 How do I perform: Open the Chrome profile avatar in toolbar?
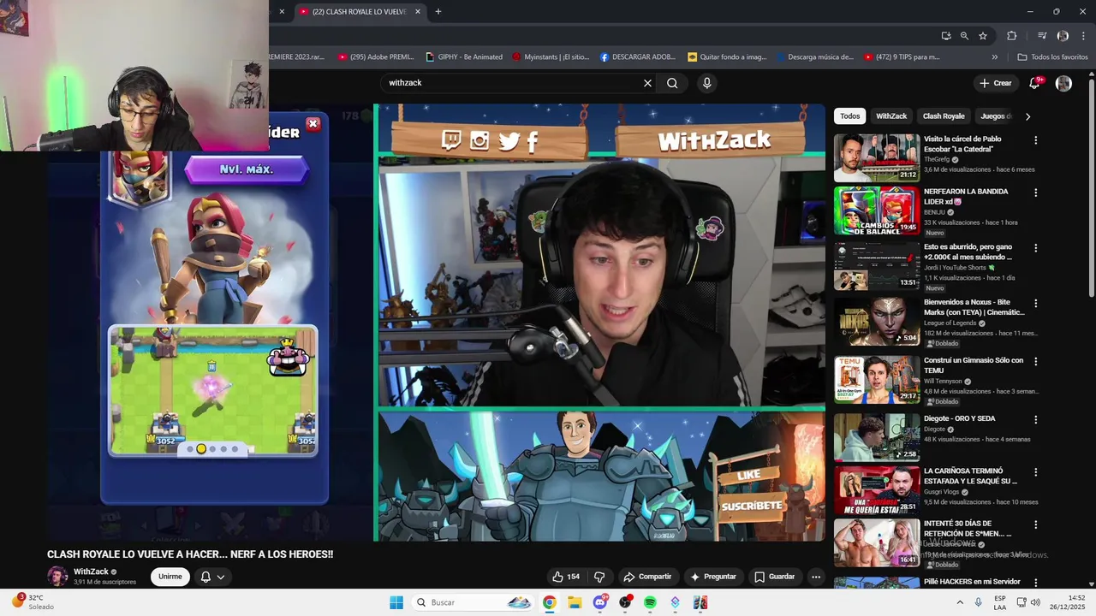coord(1063,36)
